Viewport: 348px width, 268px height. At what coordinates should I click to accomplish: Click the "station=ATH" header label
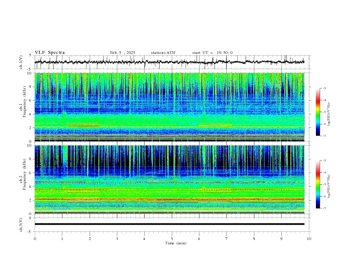163,53
